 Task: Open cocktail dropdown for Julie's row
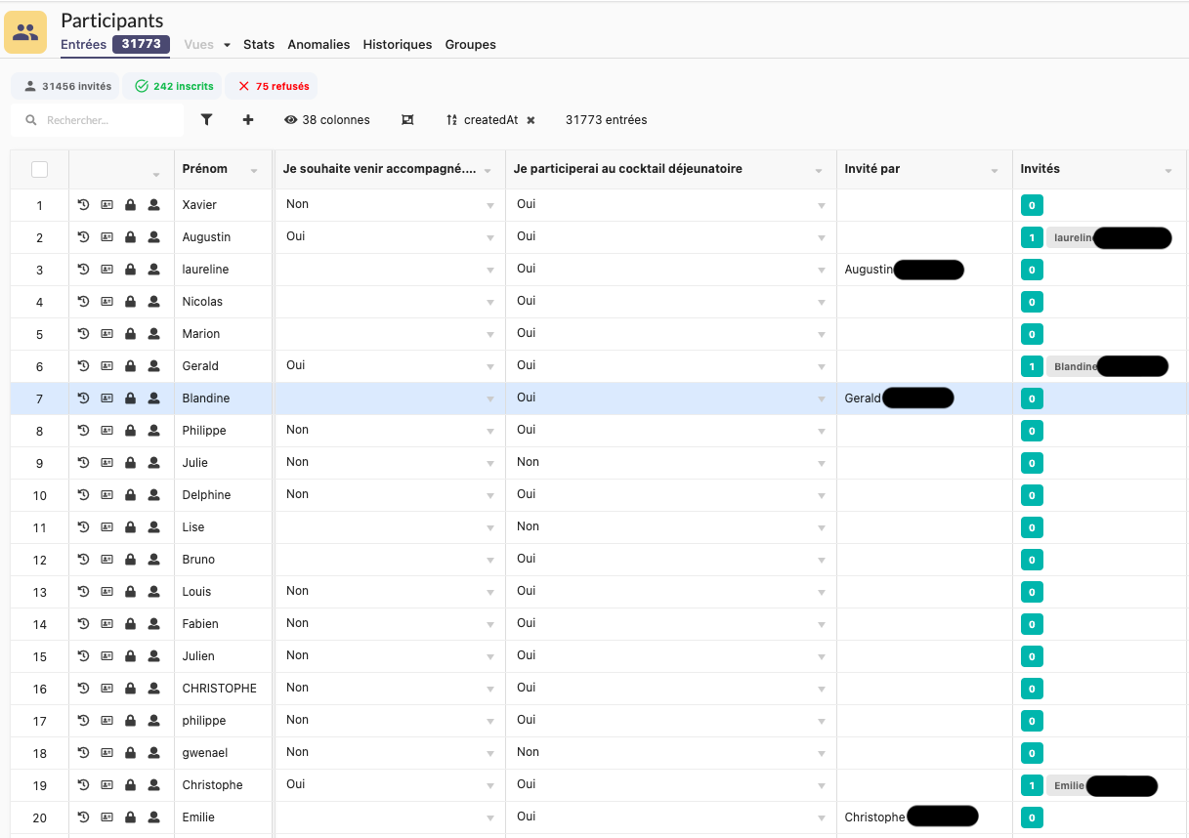pos(821,463)
